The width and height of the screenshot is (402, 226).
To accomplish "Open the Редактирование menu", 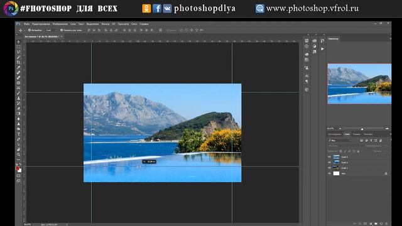I will [x=41, y=24].
